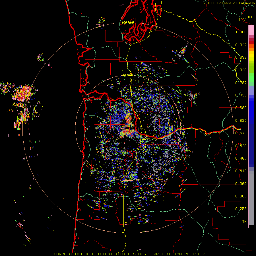Viewport: 256px width, 256px height.
Task: Click the 11:07 timestamp in the caption
Action: point(199,254)
